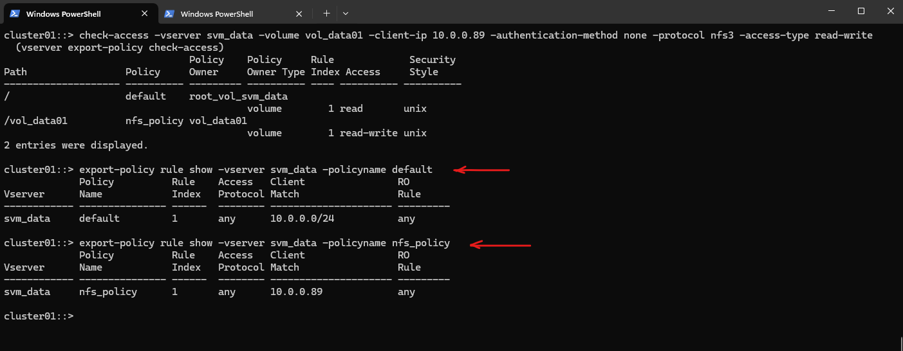The width and height of the screenshot is (903, 351).
Task: Click the empty cluster01::> prompt at bottom
Action: pyautogui.click(x=39, y=316)
